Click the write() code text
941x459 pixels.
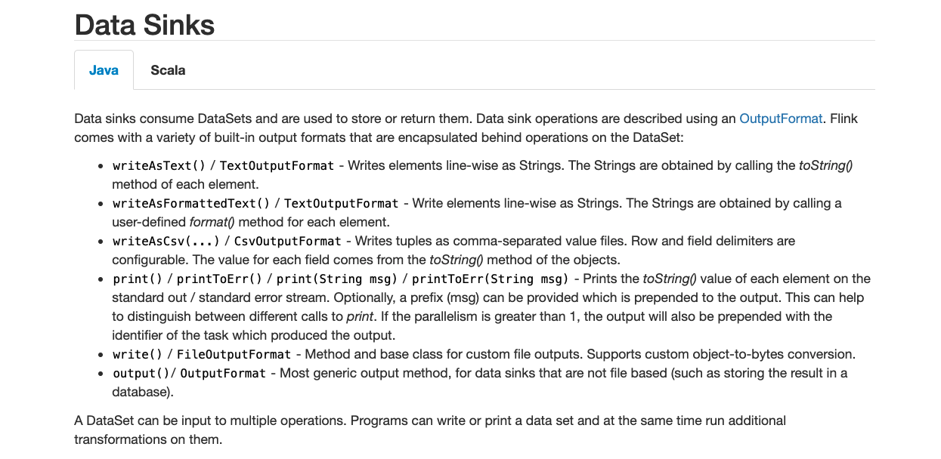[x=137, y=354]
